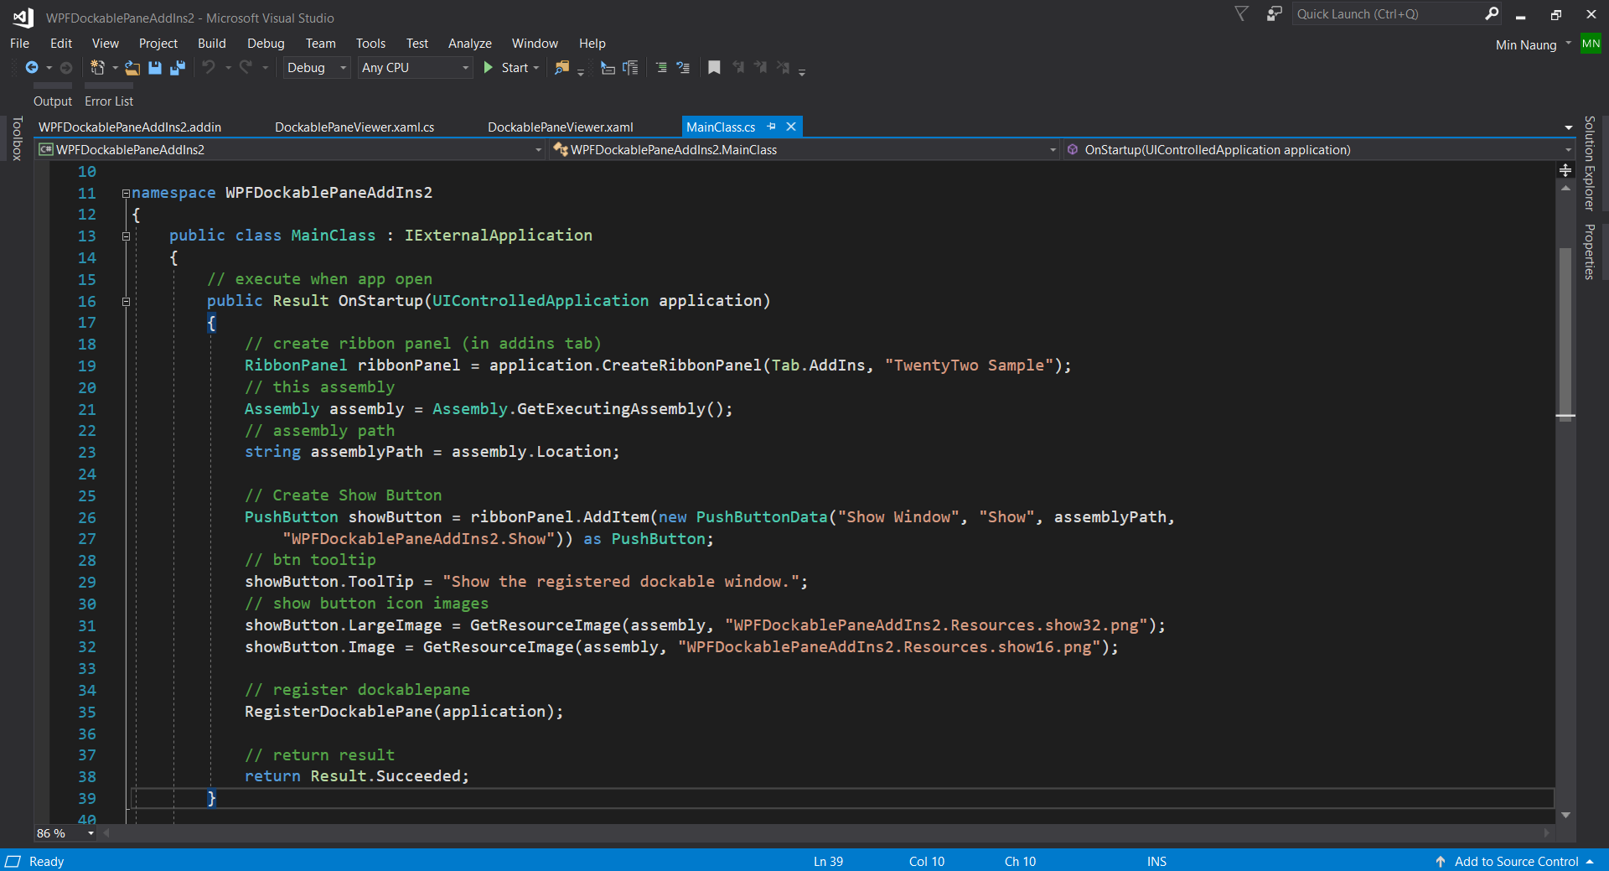
Task: Switch to the DockablePaneViewer.xaml tab
Action: [560, 127]
